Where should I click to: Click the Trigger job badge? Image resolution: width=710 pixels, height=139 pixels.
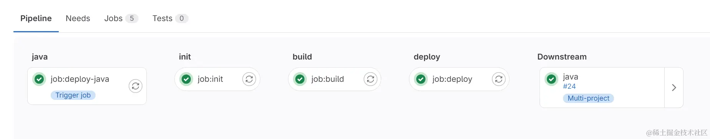pyautogui.click(x=73, y=95)
